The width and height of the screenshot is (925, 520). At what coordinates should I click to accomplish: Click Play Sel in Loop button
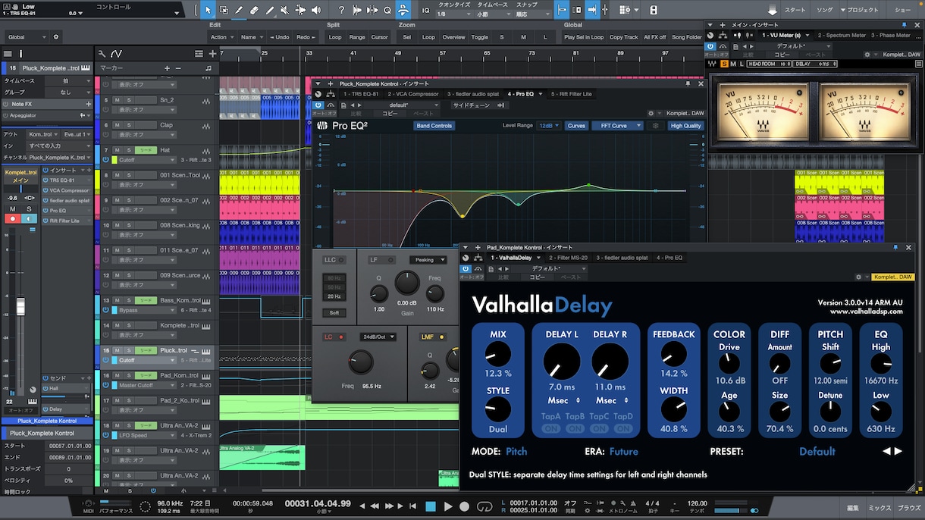coord(584,37)
